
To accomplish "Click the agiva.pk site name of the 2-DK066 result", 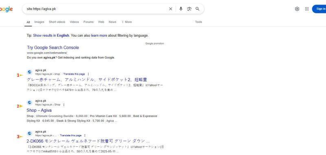I will pyautogui.click(x=41, y=131).
